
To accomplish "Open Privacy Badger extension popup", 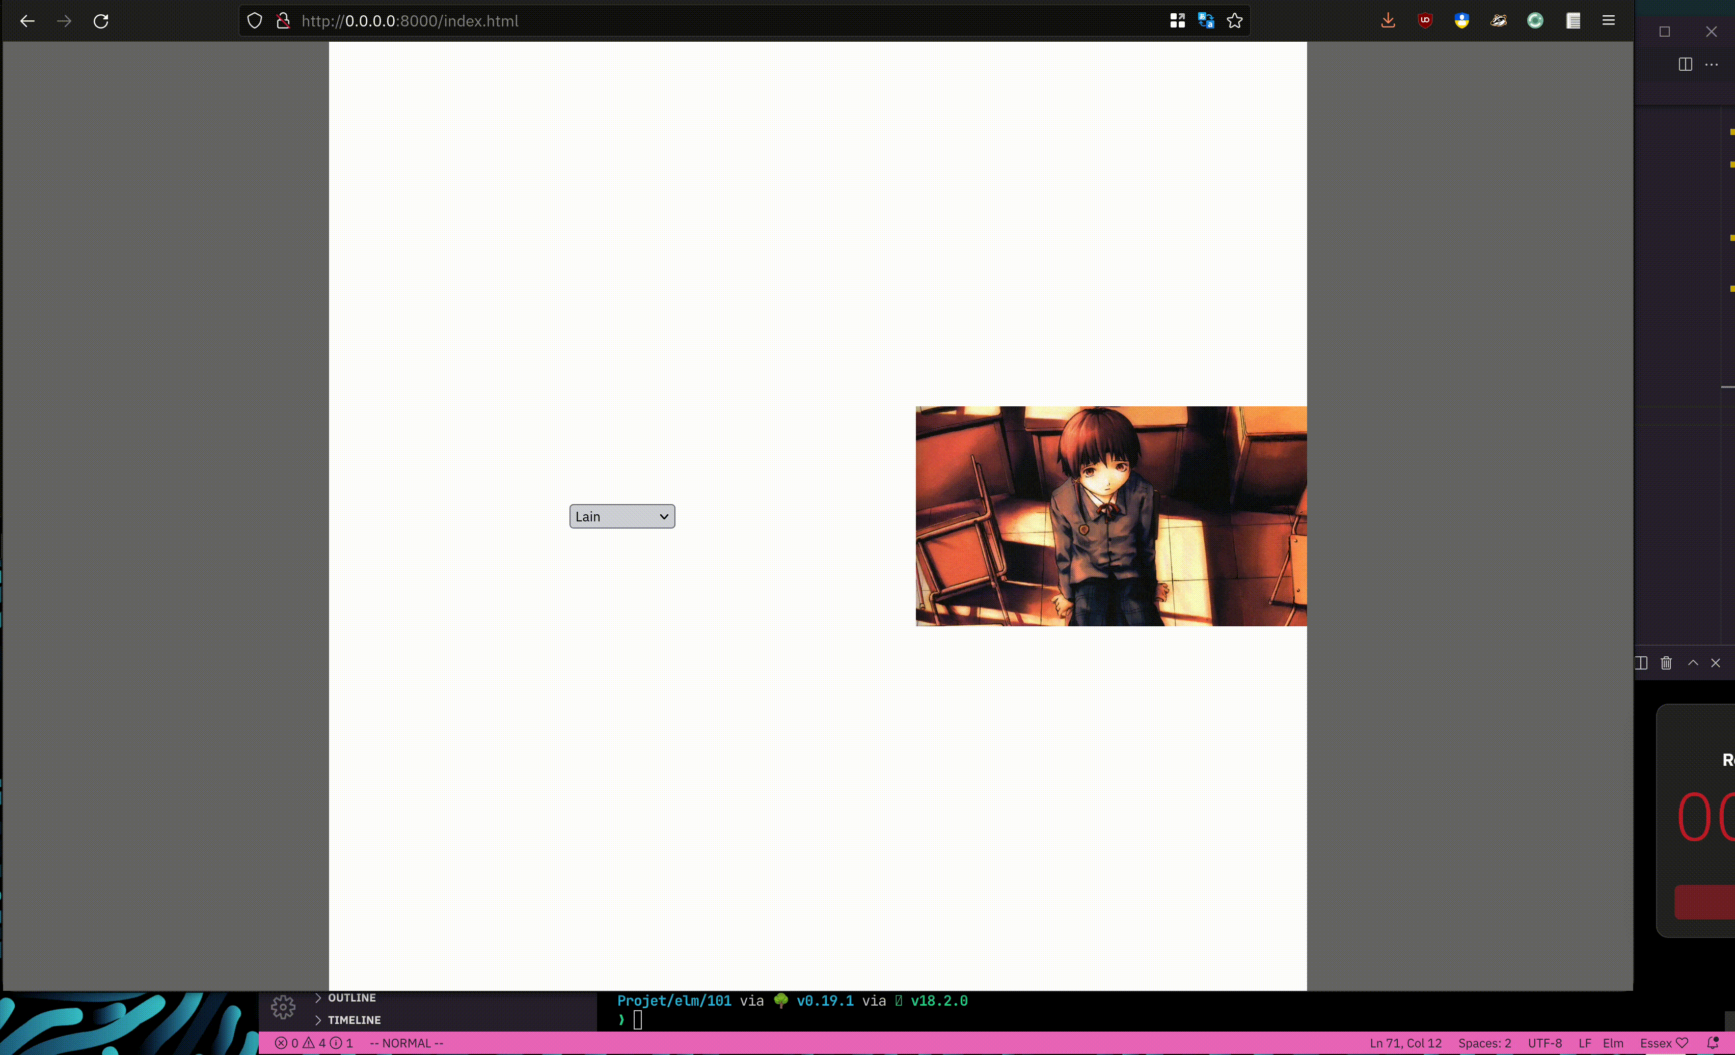I will pos(1499,21).
